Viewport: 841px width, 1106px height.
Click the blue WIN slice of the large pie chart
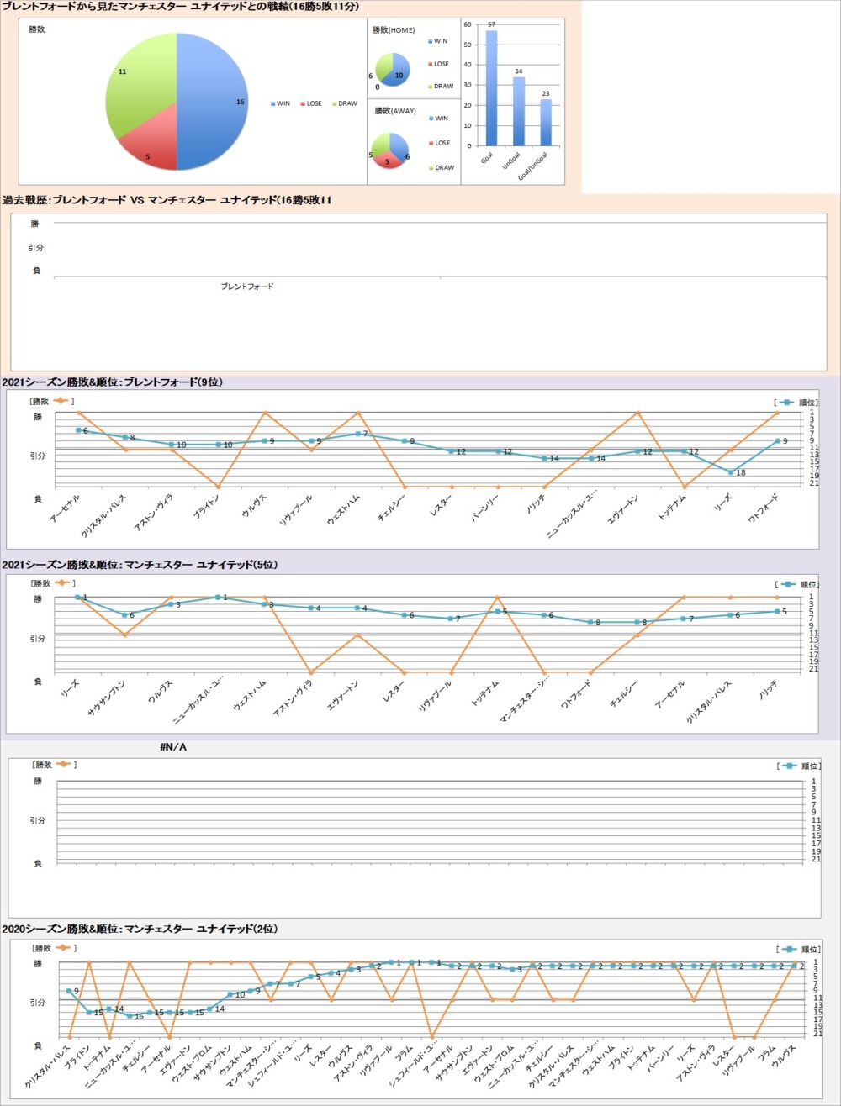(212, 101)
